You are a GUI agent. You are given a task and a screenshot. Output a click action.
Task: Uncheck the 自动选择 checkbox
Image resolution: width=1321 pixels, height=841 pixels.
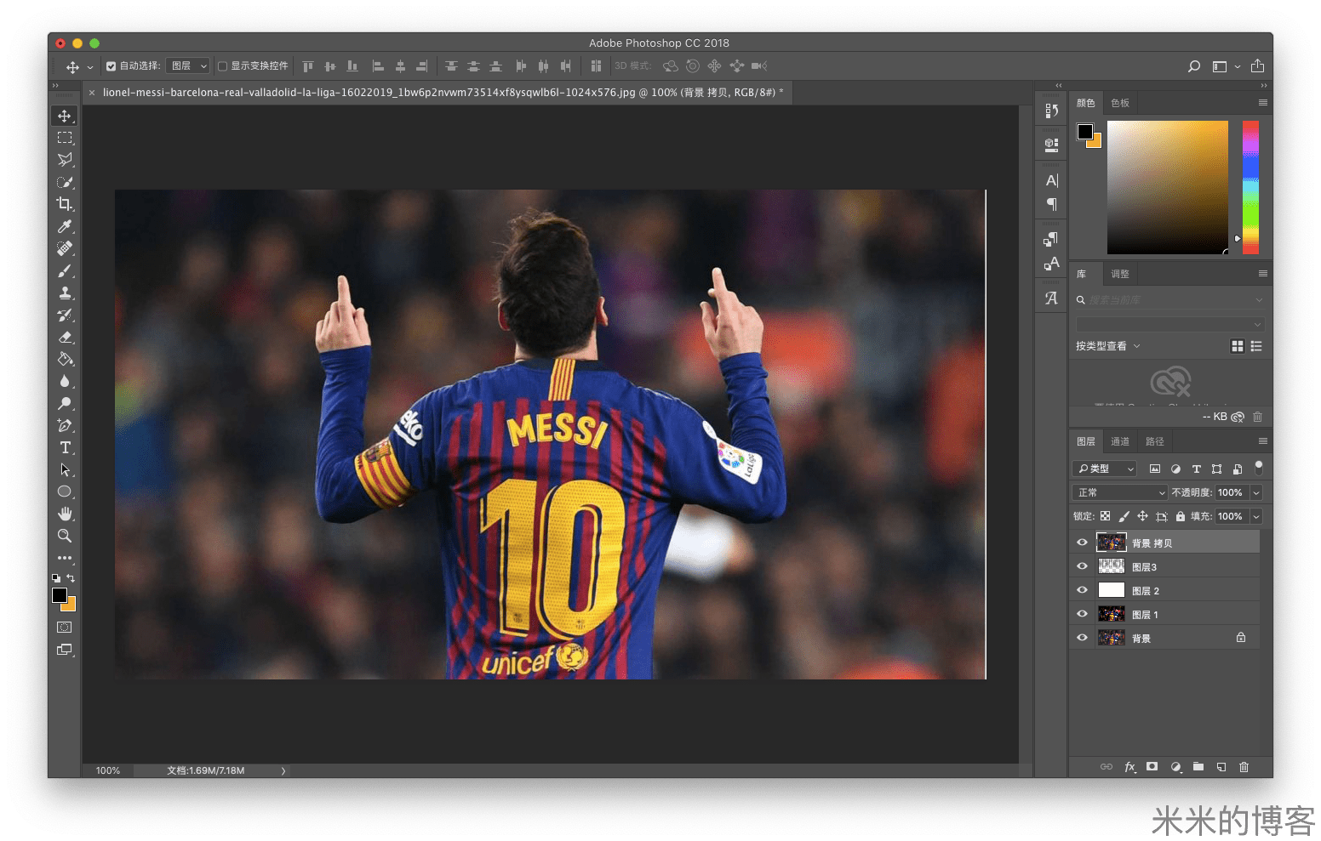tap(112, 66)
